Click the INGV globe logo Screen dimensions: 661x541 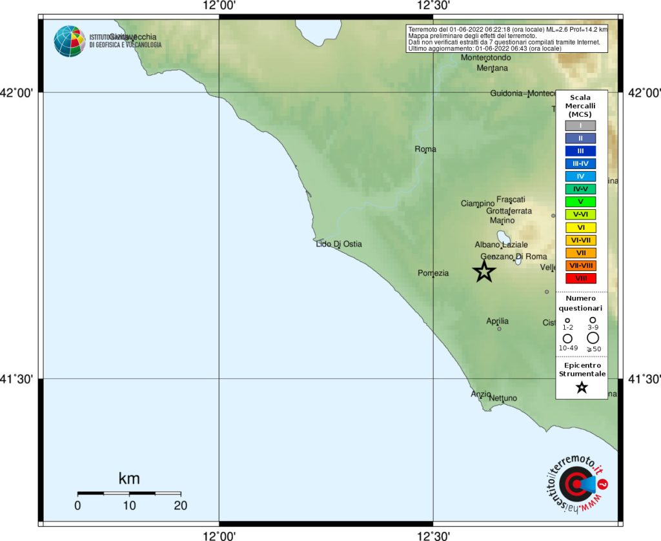pyautogui.click(x=69, y=41)
